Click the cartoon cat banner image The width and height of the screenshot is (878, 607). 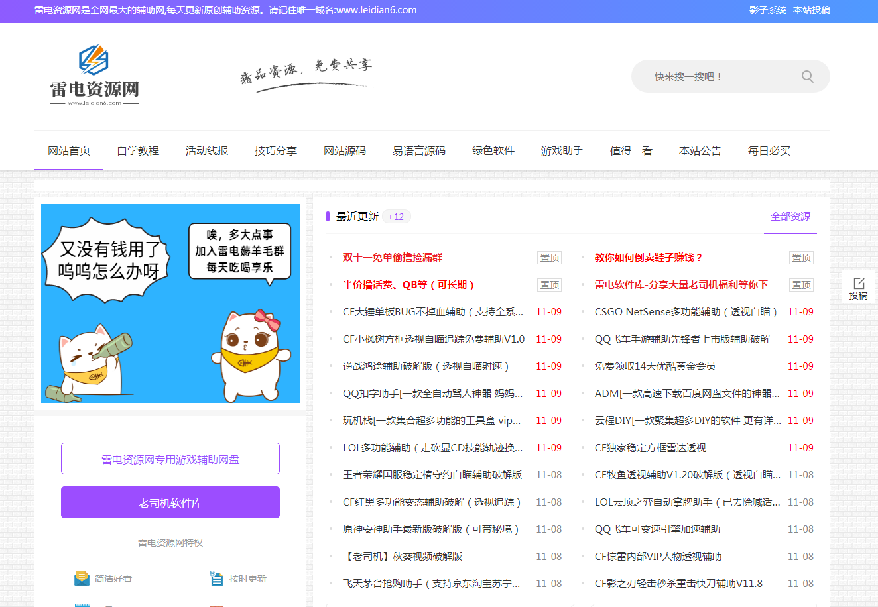tap(170, 303)
